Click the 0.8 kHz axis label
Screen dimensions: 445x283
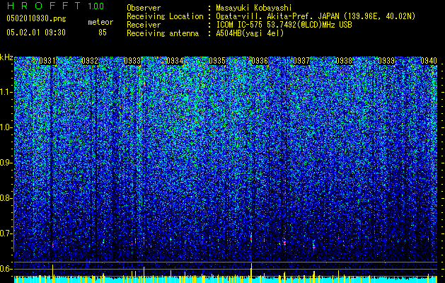(6, 198)
